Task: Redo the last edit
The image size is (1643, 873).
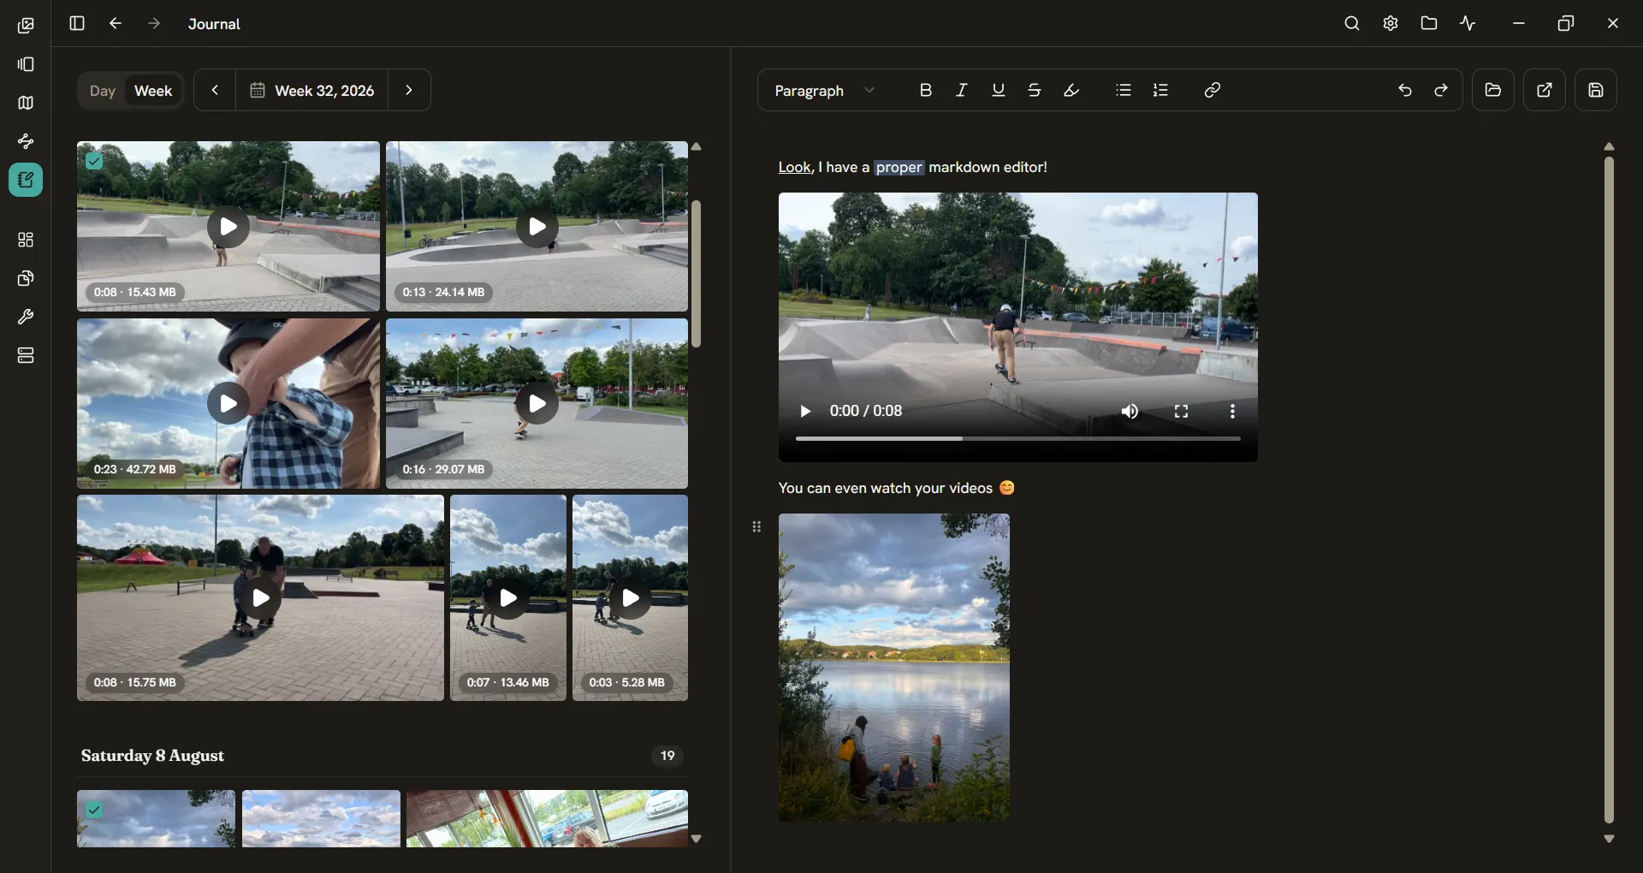Action: 1441,90
